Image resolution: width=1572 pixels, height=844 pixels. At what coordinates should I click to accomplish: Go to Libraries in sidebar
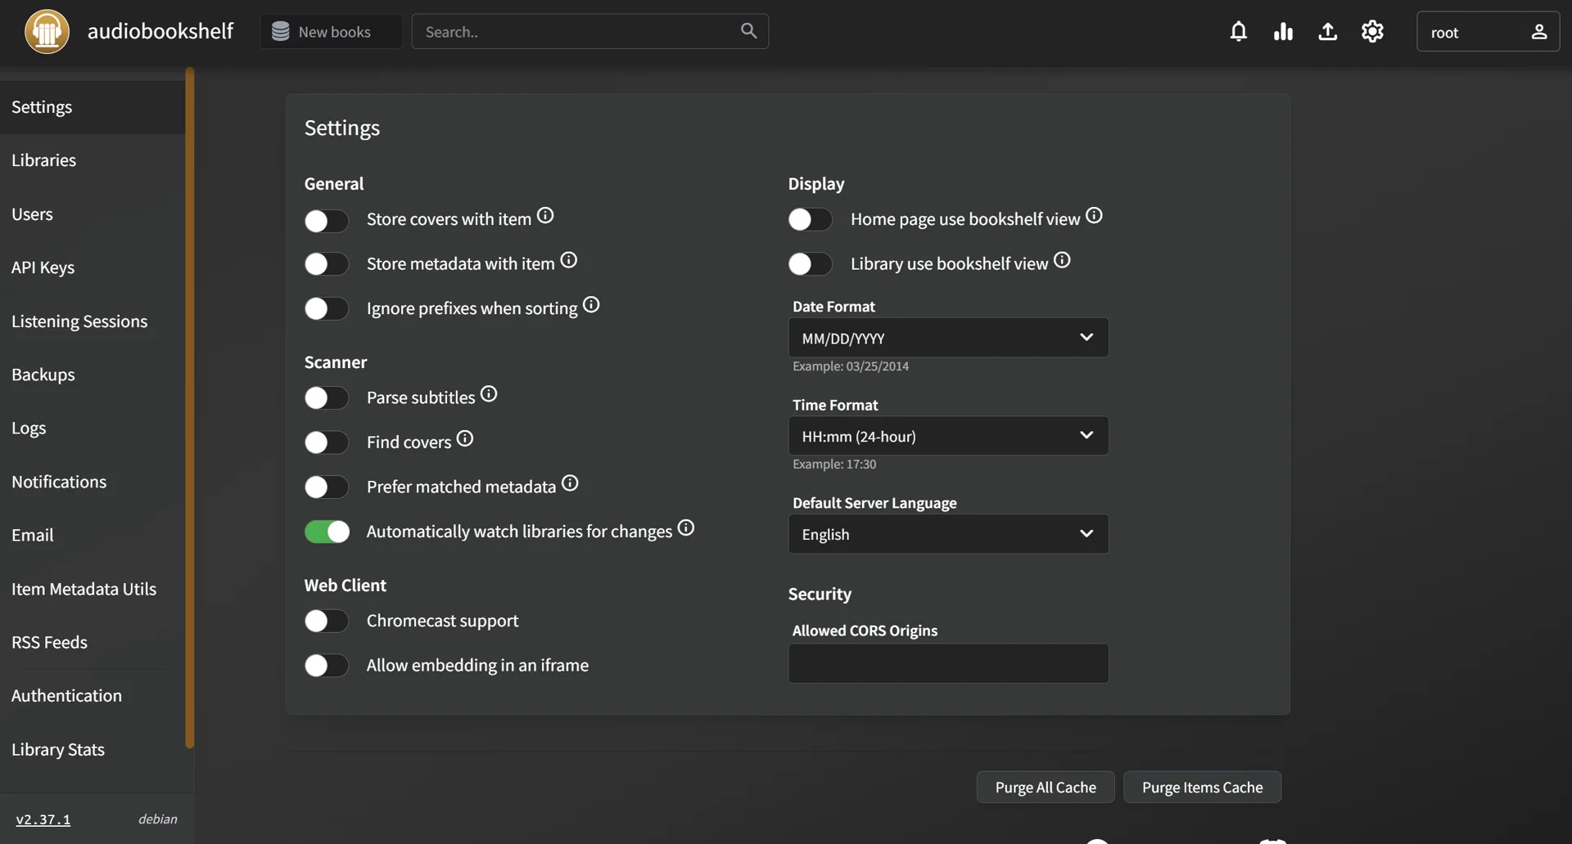[93, 160]
